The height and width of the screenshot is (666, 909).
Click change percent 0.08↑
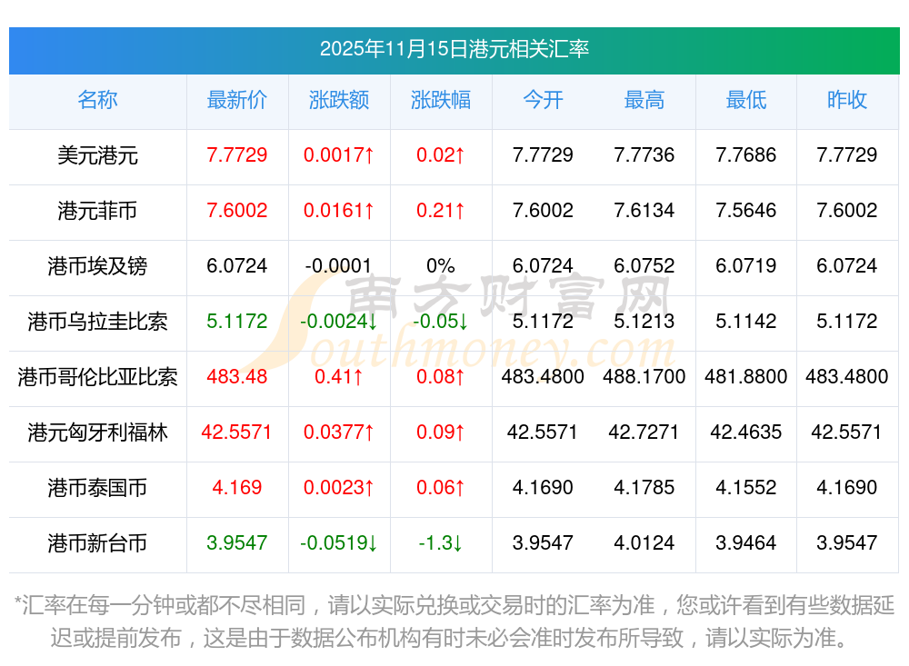[441, 377]
